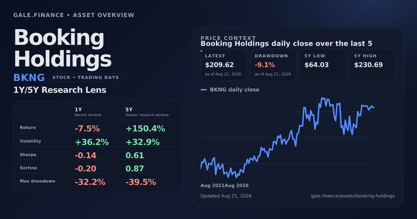This screenshot has width=417, height=219.
Task: Select the 5Y Max drawdown -39.5% value
Action: click(141, 182)
